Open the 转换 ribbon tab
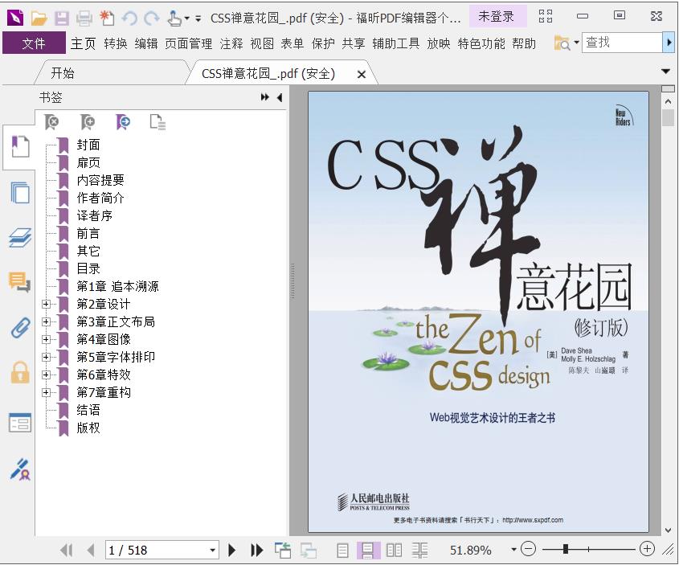Image resolution: width=679 pixels, height=565 pixels. pos(116,43)
